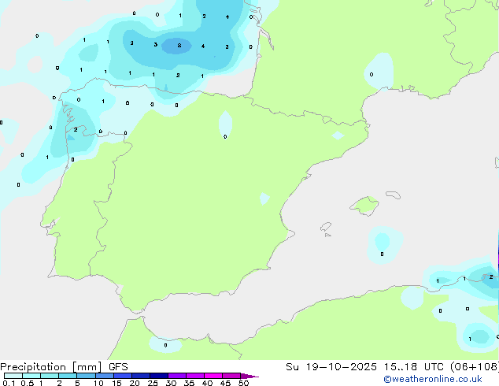This screenshot has height=386, width=499.
Task: Click the '15..18 UTC' time text
Action: [413, 367]
